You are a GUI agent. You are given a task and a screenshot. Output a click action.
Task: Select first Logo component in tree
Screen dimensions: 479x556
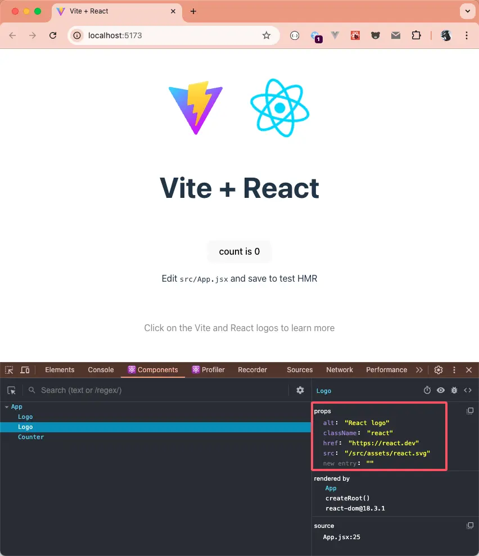tap(25, 417)
